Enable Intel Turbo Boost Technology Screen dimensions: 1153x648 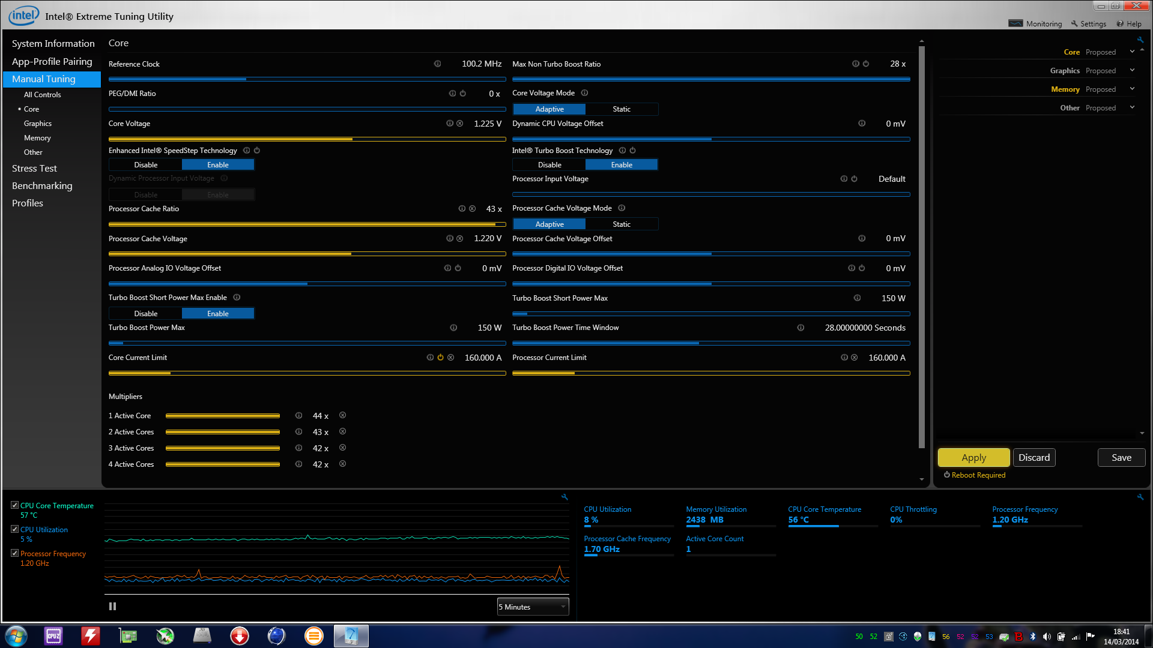[622, 165]
